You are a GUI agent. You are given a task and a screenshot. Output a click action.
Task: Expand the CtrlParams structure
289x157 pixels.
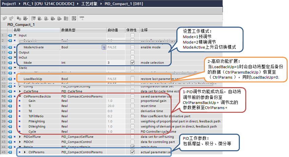(x=25, y=152)
